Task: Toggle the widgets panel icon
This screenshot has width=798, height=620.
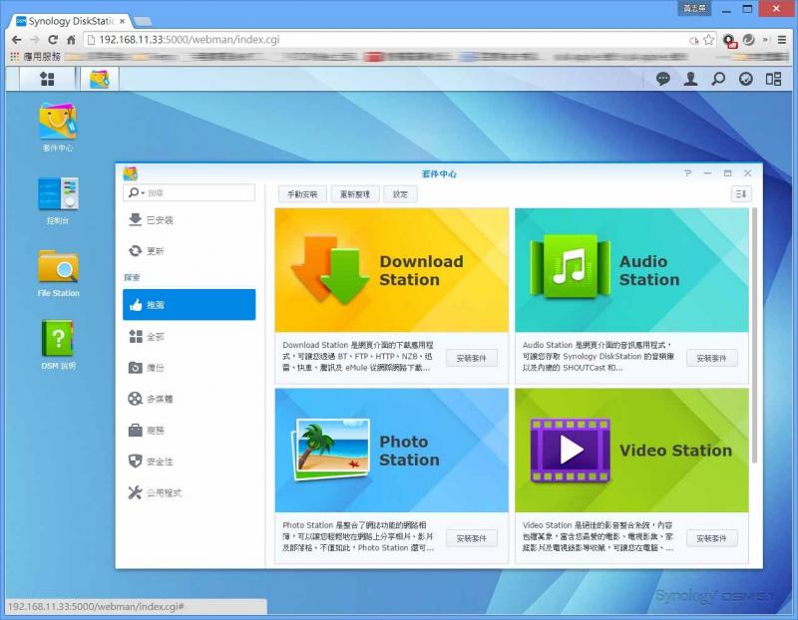Action: point(774,79)
